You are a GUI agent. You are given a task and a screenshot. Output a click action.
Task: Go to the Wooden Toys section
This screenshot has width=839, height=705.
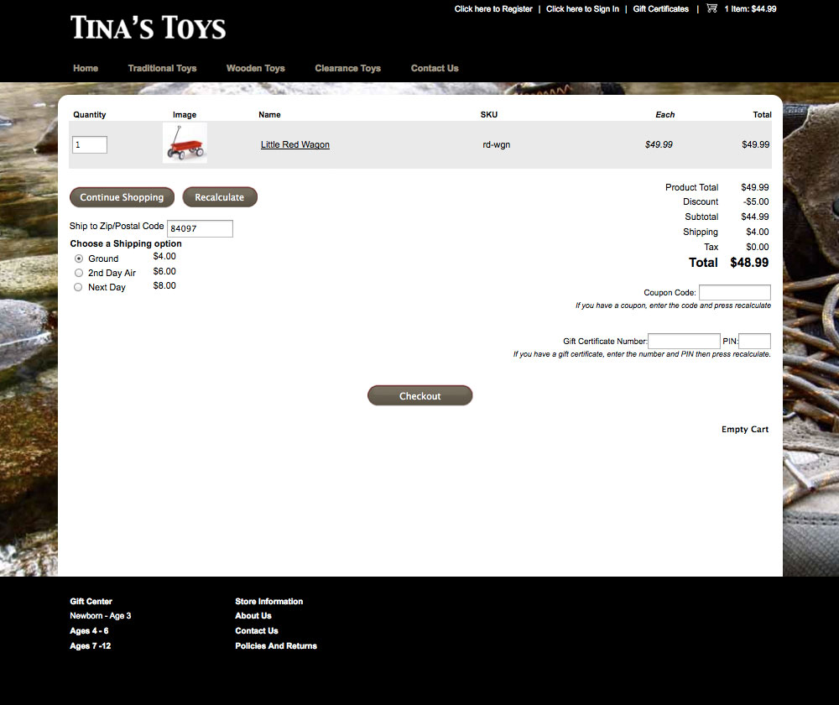[x=255, y=68]
